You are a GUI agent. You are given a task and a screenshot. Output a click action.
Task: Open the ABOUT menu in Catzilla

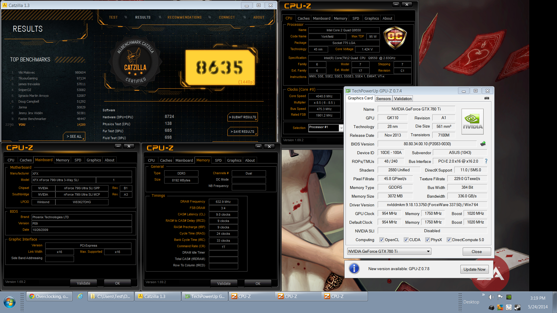tap(259, 17)
